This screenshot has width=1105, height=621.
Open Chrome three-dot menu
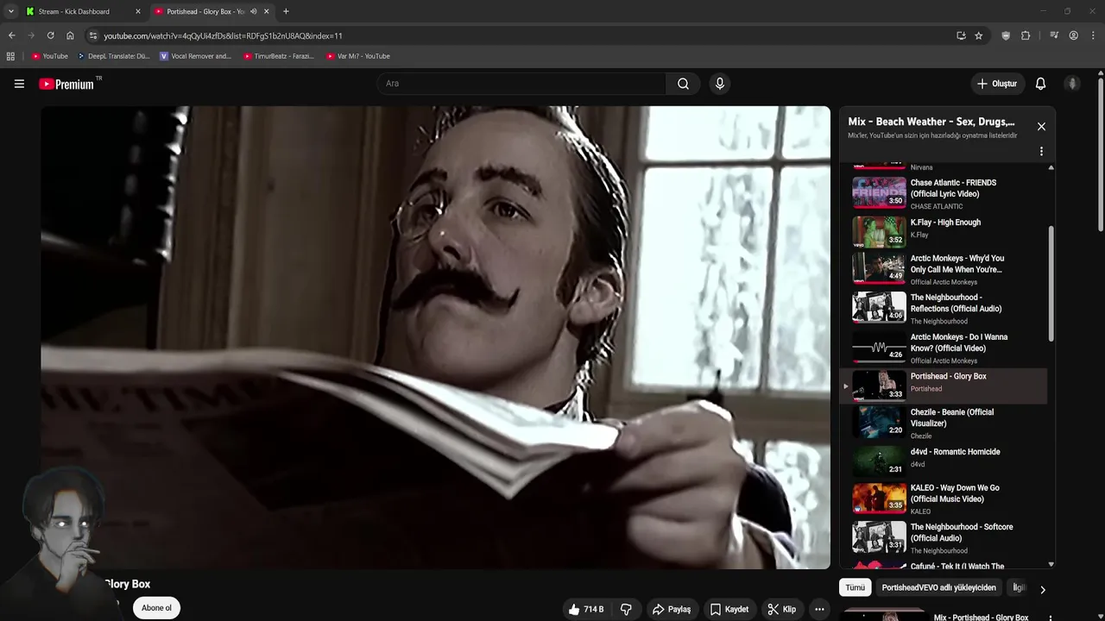[x=1093, y=35]
